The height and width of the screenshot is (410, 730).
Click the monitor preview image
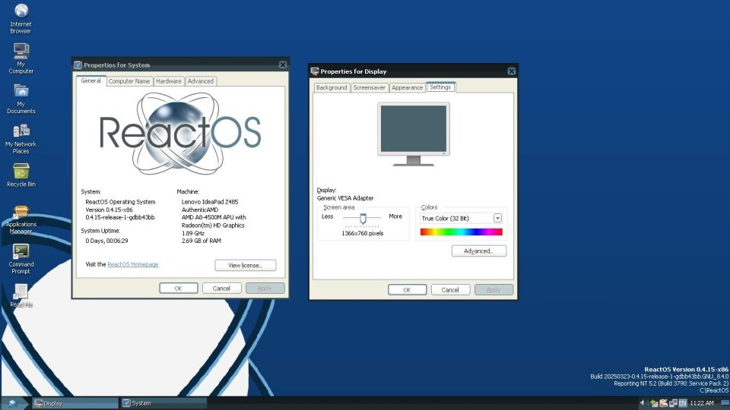414,134
